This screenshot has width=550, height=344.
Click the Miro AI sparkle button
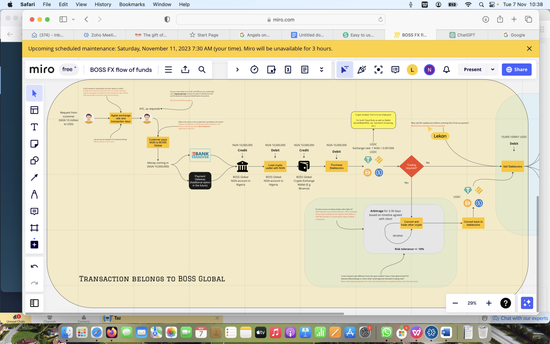pos(527,303)
